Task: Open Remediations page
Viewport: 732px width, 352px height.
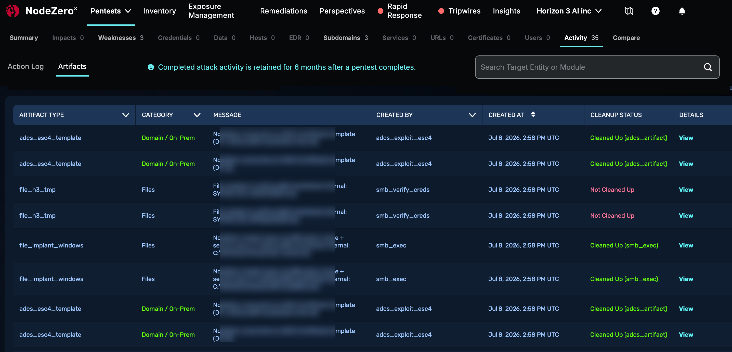Action: point(284,11)
